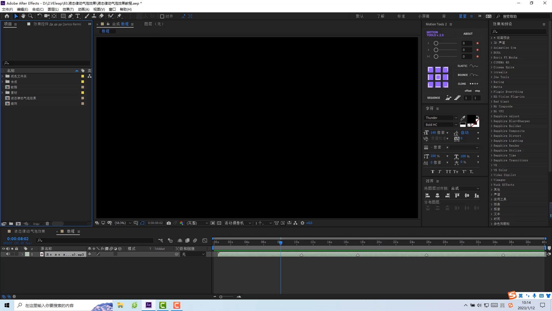Select the Selection arrow tool
This screenshot has width=552, height=311.
click(x=16, y=16)
